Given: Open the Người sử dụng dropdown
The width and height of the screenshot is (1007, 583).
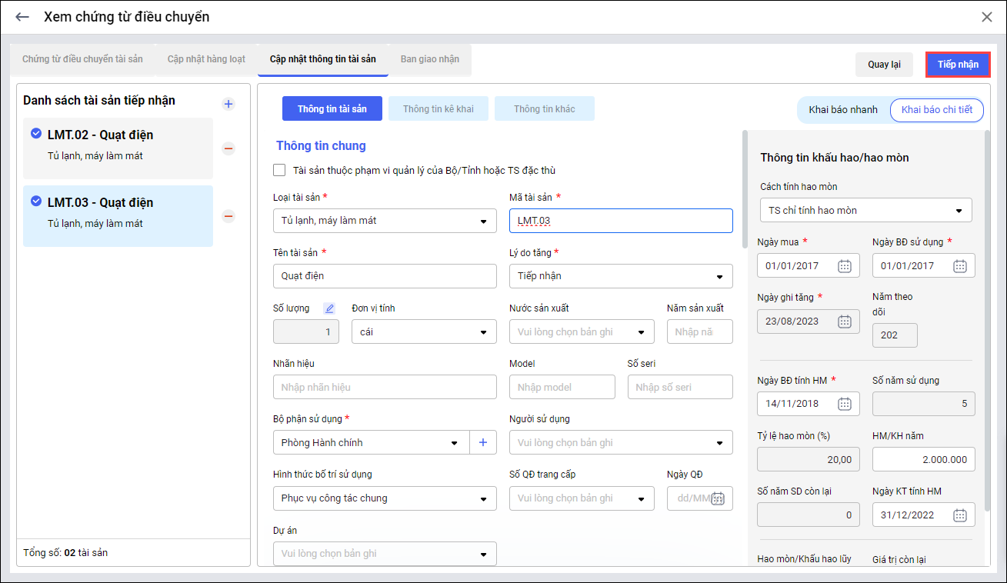Looking at the screenshot, I should tap(621, 442).
